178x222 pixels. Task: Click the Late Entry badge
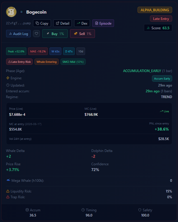pos(161,19)
